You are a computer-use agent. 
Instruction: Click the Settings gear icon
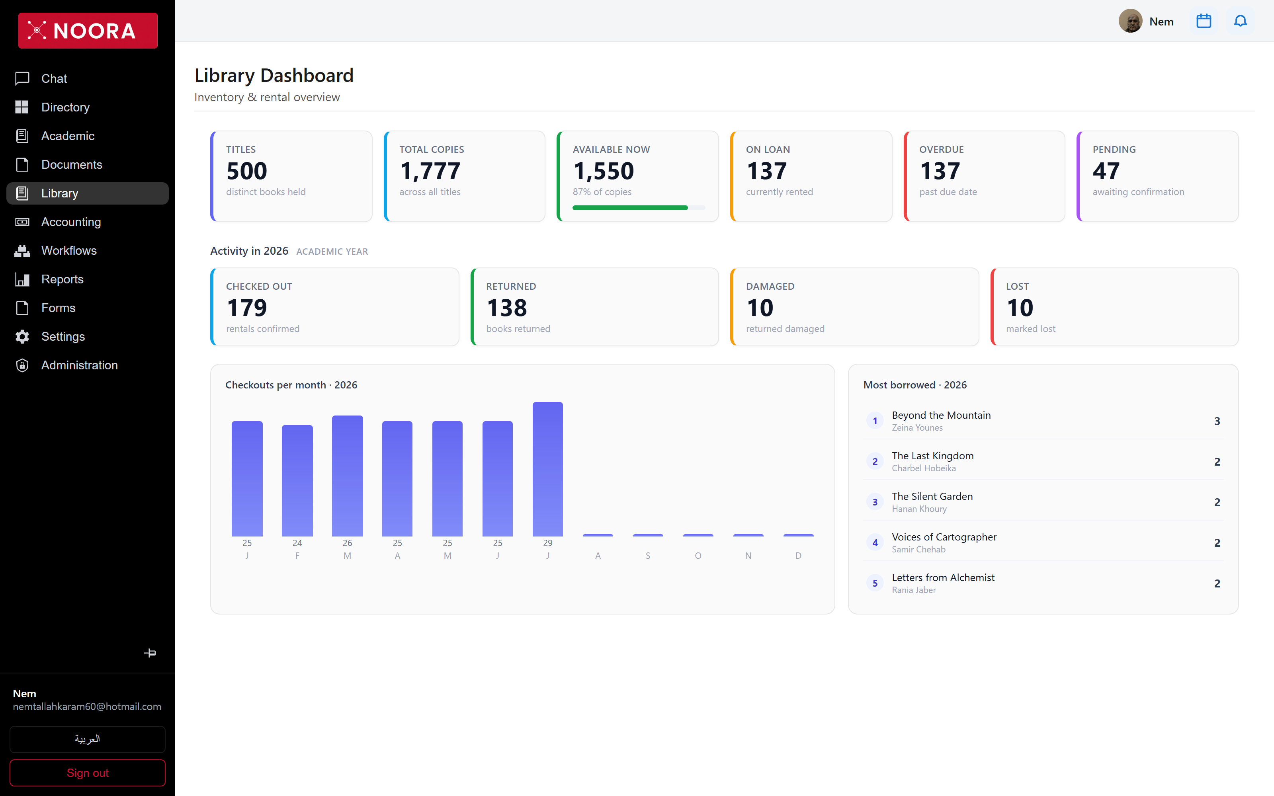(22, 337)
